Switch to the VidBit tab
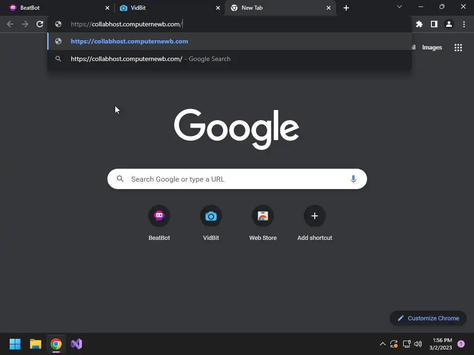 pyautogui.click(x=169, y=8)
